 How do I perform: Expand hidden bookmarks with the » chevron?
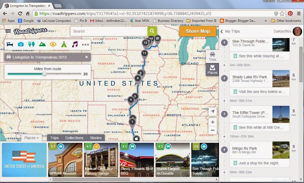(266, 21)
